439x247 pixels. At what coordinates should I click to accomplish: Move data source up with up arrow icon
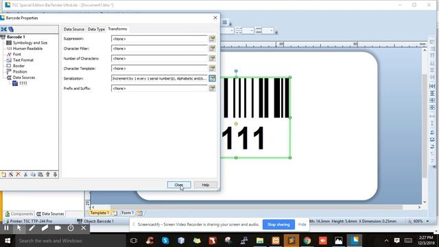[47, 174]
